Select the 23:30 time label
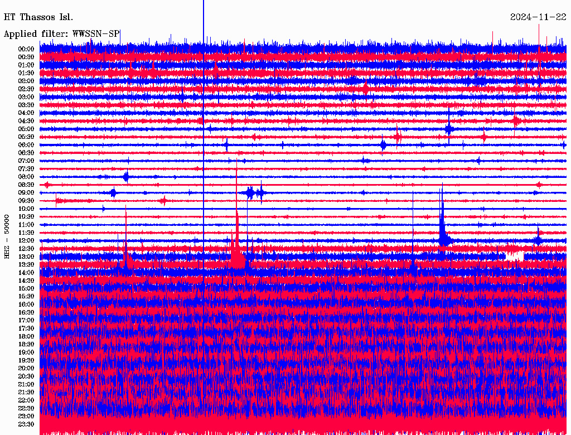The width and height of the screenshot is (571, 435). tap(26, 424)
